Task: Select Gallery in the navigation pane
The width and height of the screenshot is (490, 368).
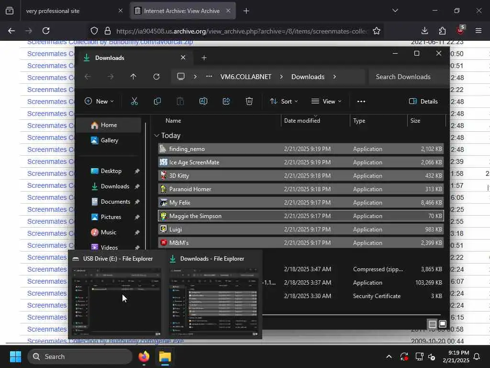Action: (x=108, y=140)
